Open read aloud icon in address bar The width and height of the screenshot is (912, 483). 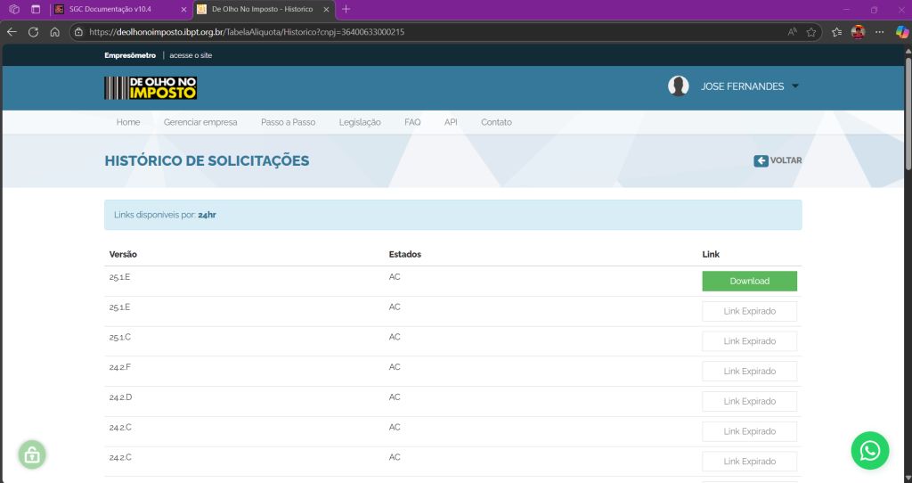point(792,32)
